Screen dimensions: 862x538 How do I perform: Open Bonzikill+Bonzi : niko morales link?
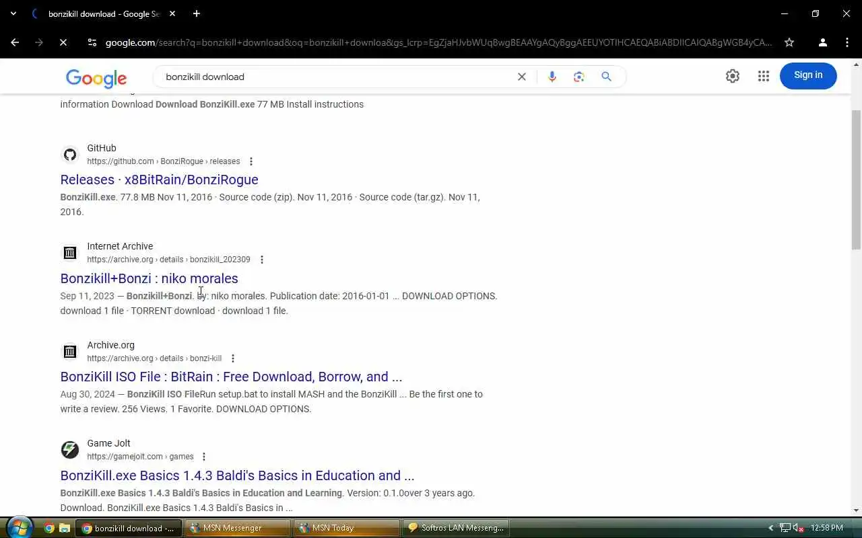149,278
